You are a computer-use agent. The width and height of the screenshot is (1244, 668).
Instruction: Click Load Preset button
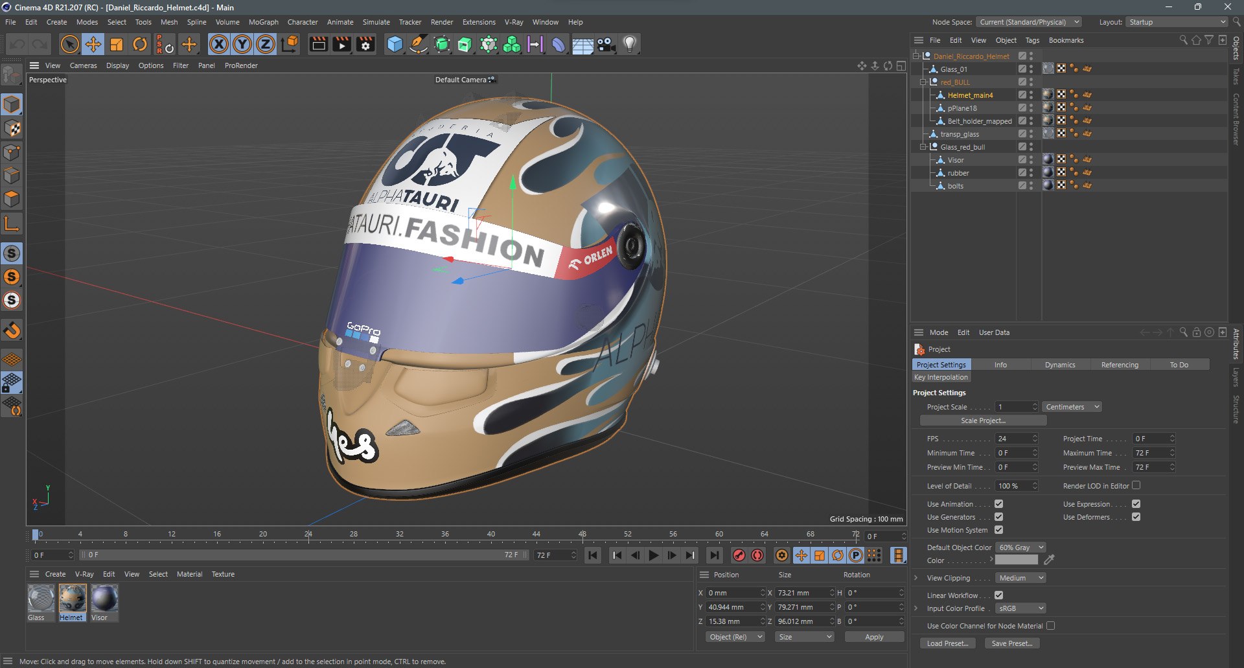click(x=947, y=643)
